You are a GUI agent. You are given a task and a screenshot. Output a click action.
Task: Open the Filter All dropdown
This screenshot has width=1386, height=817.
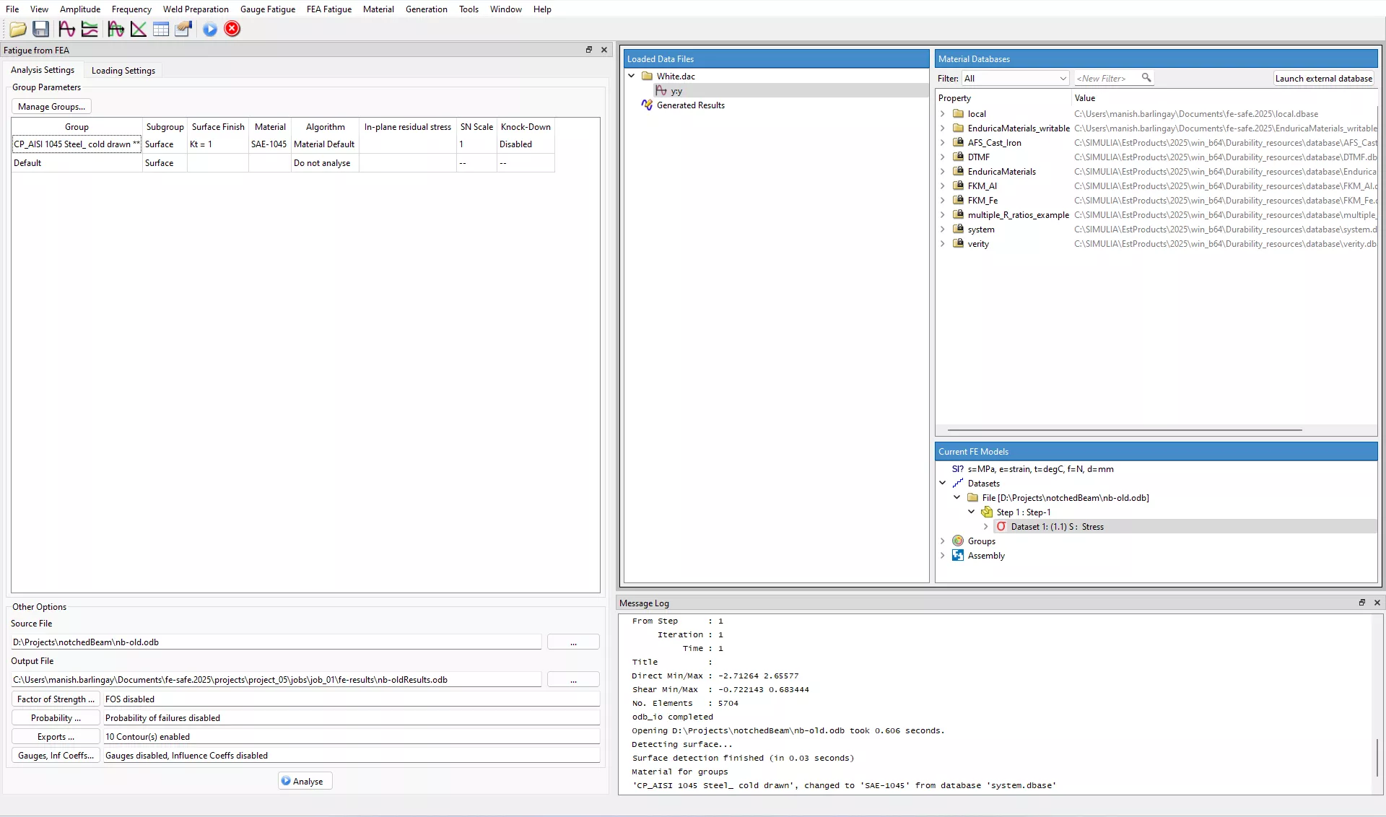(1015, 79)
